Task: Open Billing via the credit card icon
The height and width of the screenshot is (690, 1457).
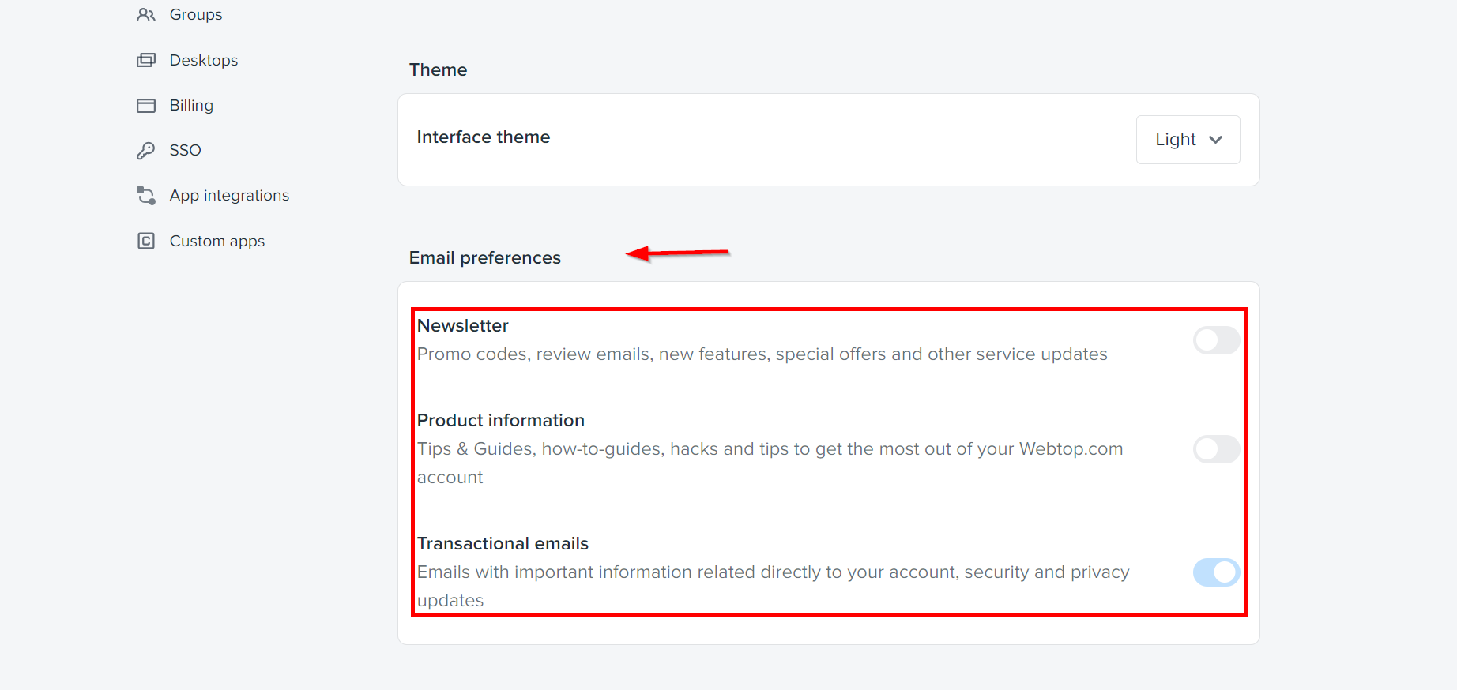Action: pos(146,104)
